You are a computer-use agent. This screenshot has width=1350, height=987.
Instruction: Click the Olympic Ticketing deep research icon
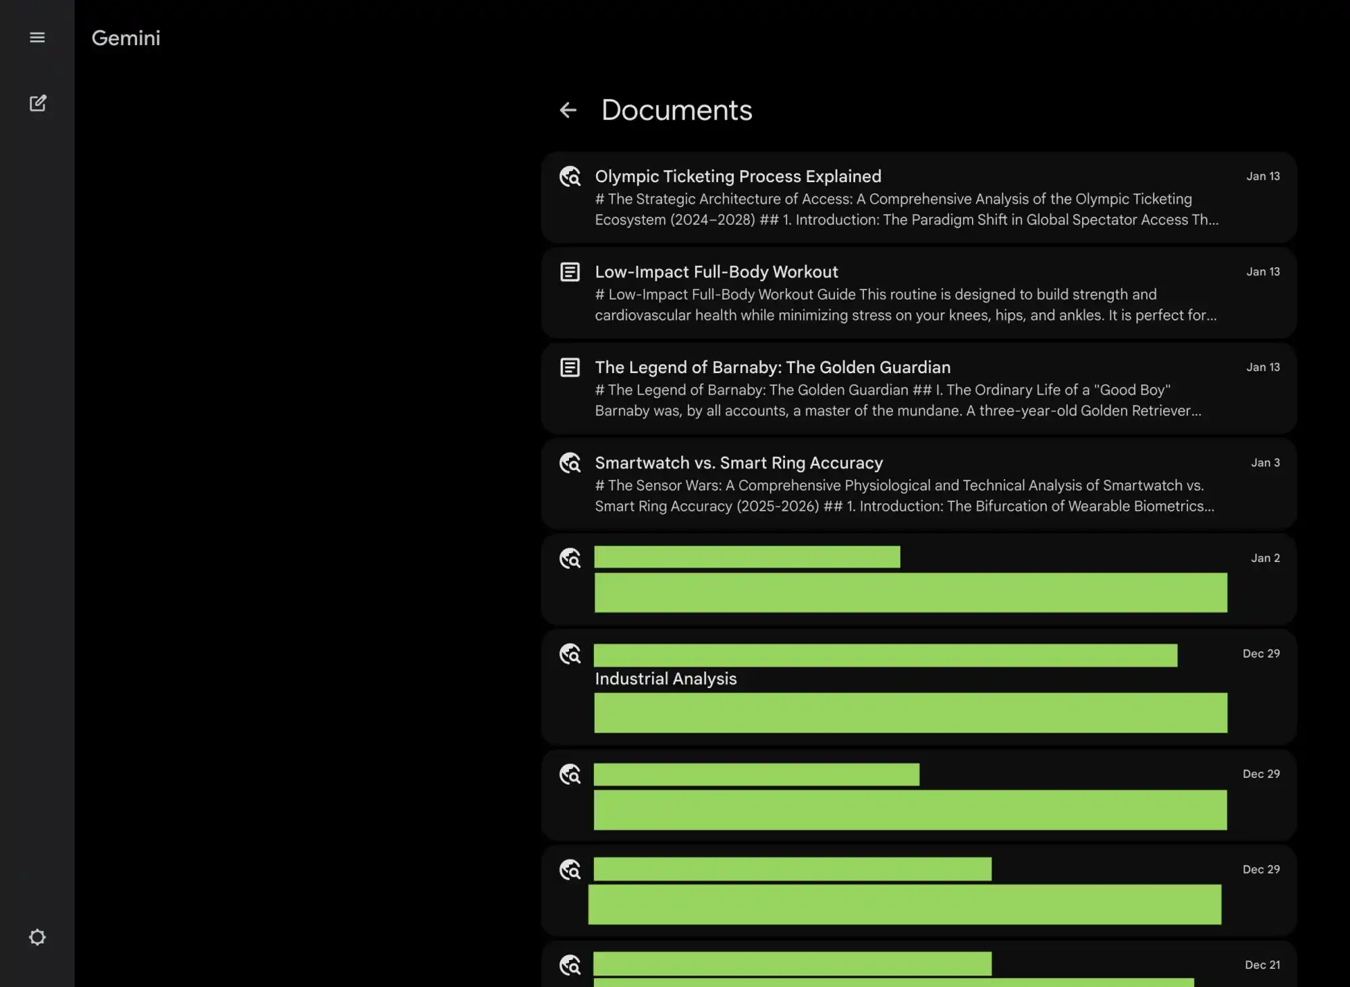click(570, 177)
